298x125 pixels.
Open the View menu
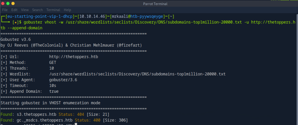[25, 10]
